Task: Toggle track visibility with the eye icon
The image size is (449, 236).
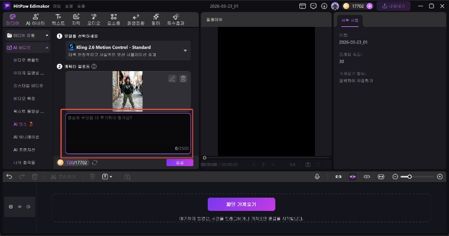Action: [20, 207]
